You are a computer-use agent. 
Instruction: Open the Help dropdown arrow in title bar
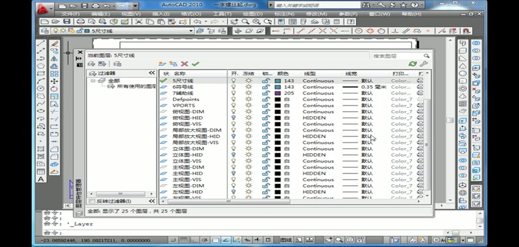421,5
